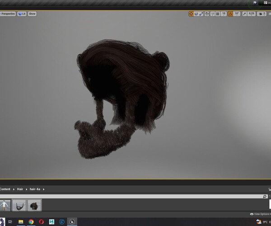The height and width of the screenshot is (226, 271).
Task: Toggle scale snapping arrow icon
Action: [244, 14]
